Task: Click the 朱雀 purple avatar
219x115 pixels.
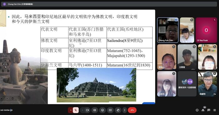Action: pyautogui.click(x=190, y=81)
